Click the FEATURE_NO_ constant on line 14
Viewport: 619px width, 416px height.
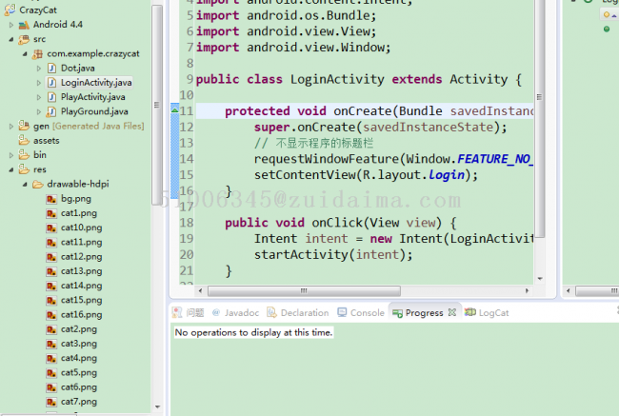coord(495,159)
